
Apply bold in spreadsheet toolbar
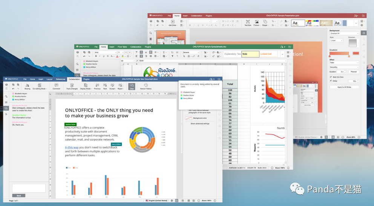[96, 56]
